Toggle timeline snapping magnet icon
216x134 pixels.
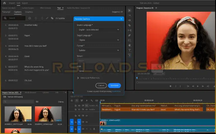(x=77, y=101)
